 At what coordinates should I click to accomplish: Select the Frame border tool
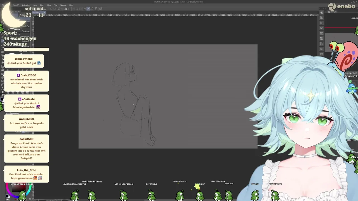pyautogui.click(x=3, y=81)
